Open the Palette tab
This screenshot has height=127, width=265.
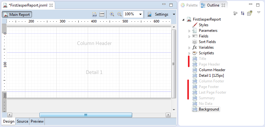[x=189, y=5]
